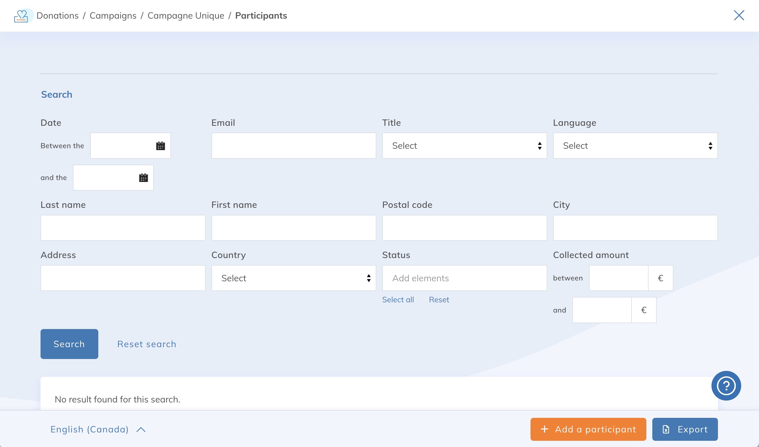Click the Donations heart logo icon
This screenshot has width=759, height=447.
(21, 16)
